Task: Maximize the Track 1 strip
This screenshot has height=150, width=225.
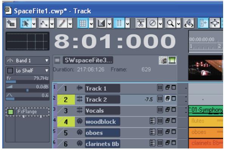Action: [174, 87]
